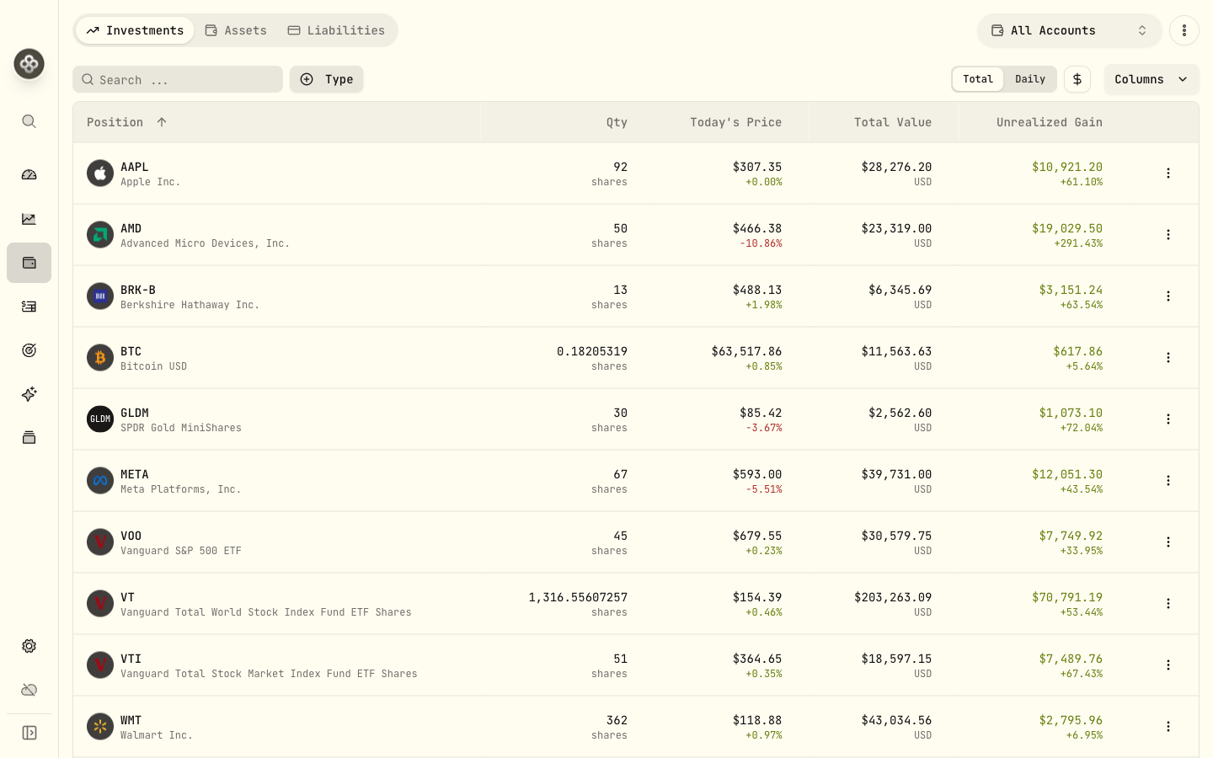This screenshot has width=1213, height=758.
Task: Click the Today's Price column header
Action: (735, 122)
